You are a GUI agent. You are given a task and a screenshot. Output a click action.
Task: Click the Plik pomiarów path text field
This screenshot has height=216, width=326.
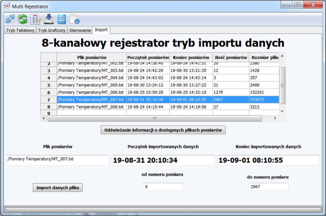pyautogui.click(x=57, y=160)
